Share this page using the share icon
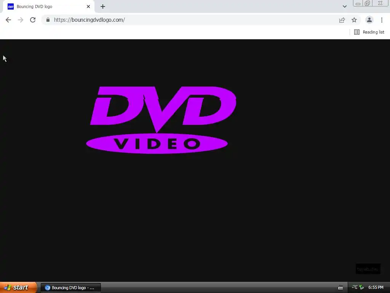 pyautogui.click(x=342, y=20)
